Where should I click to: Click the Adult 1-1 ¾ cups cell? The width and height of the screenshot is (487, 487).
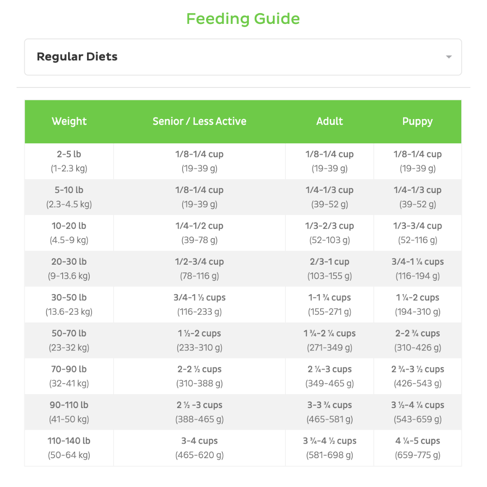click(x=330, y=304)
